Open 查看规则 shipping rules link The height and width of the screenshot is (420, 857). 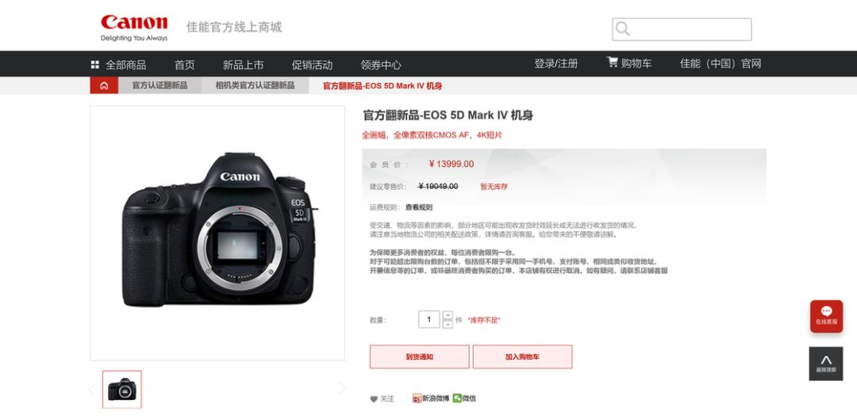click(x=419, y=207)
